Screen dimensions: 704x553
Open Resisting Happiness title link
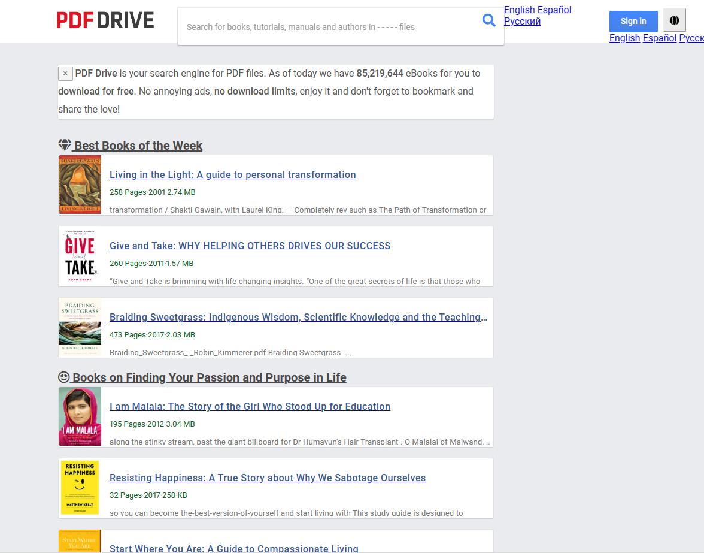coord(268,478)
